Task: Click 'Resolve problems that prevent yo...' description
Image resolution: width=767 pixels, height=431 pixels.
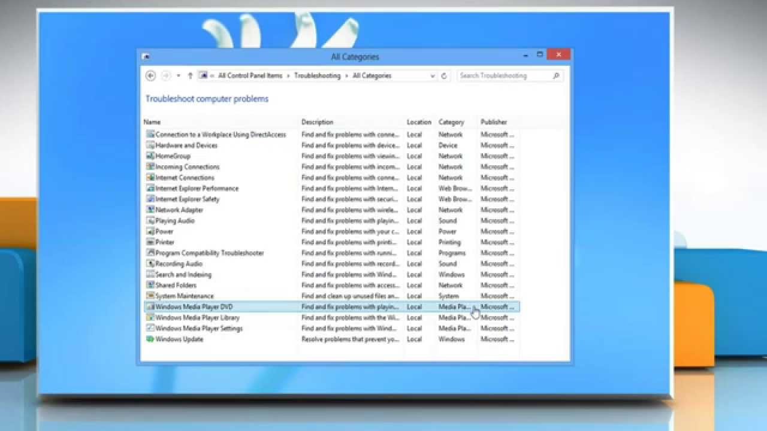Action: 351,339
